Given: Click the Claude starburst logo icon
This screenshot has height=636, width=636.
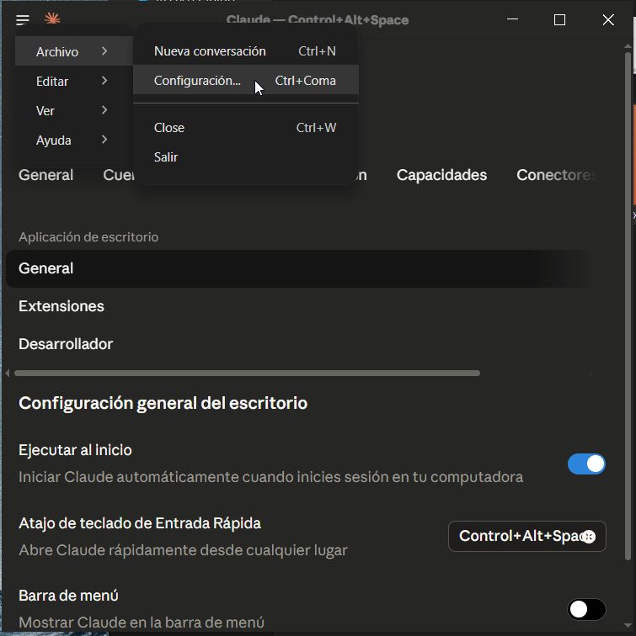Looking at the screenshot, I should click(52, 19).
